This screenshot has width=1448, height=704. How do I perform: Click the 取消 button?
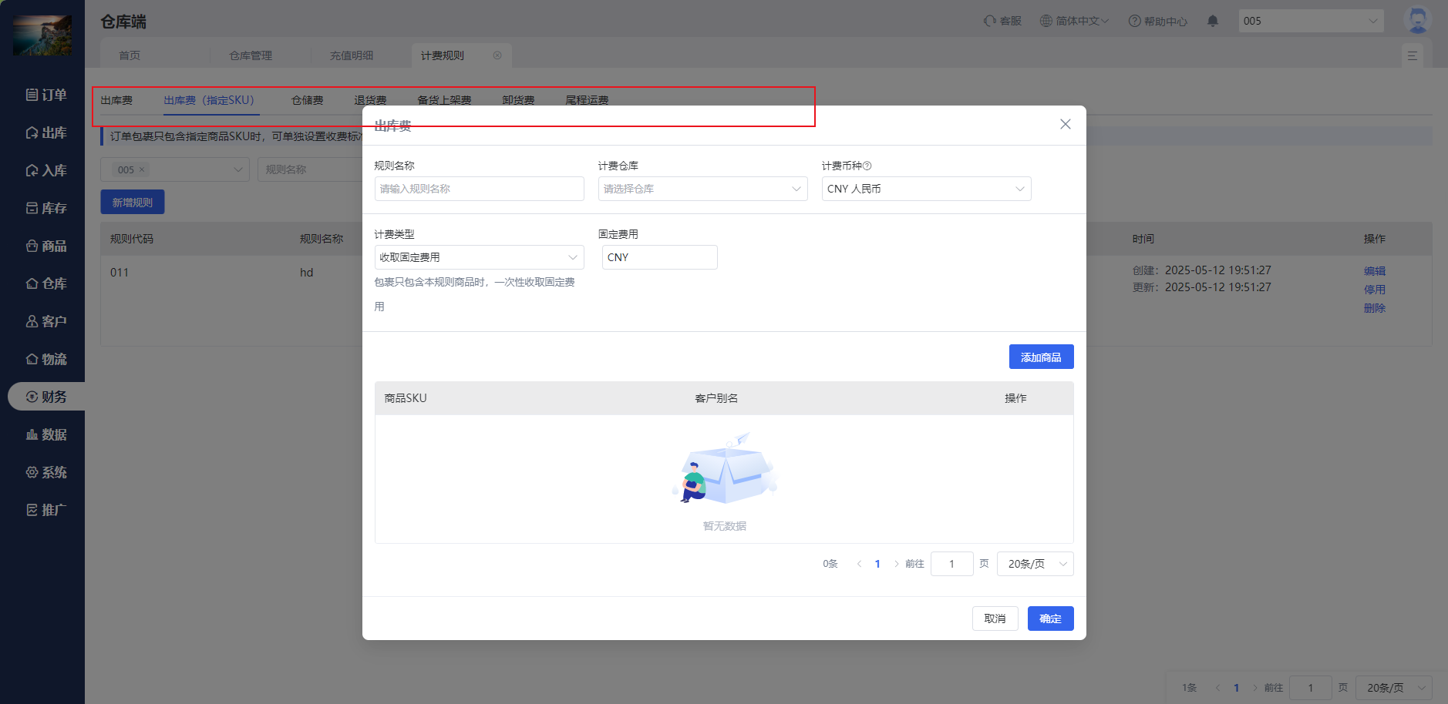tap(995, 619)
